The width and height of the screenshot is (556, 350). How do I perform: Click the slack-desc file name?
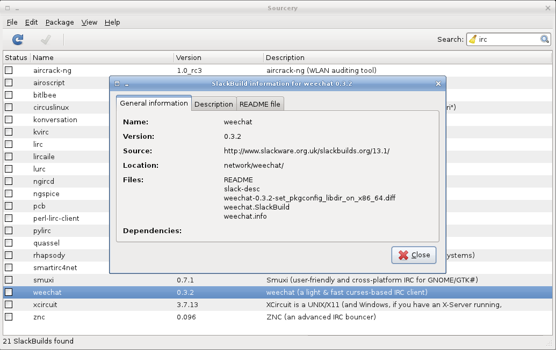click(242, 189)
